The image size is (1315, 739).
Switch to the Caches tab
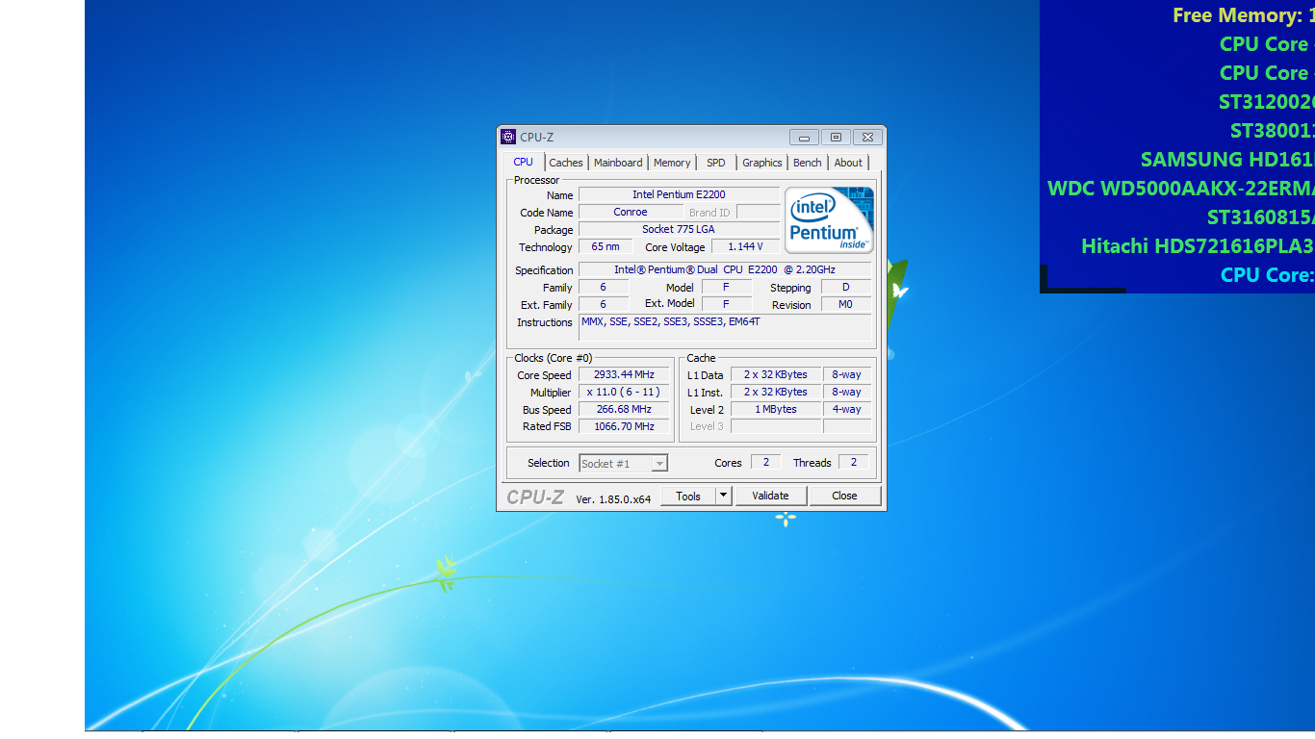tap(566, 163)
